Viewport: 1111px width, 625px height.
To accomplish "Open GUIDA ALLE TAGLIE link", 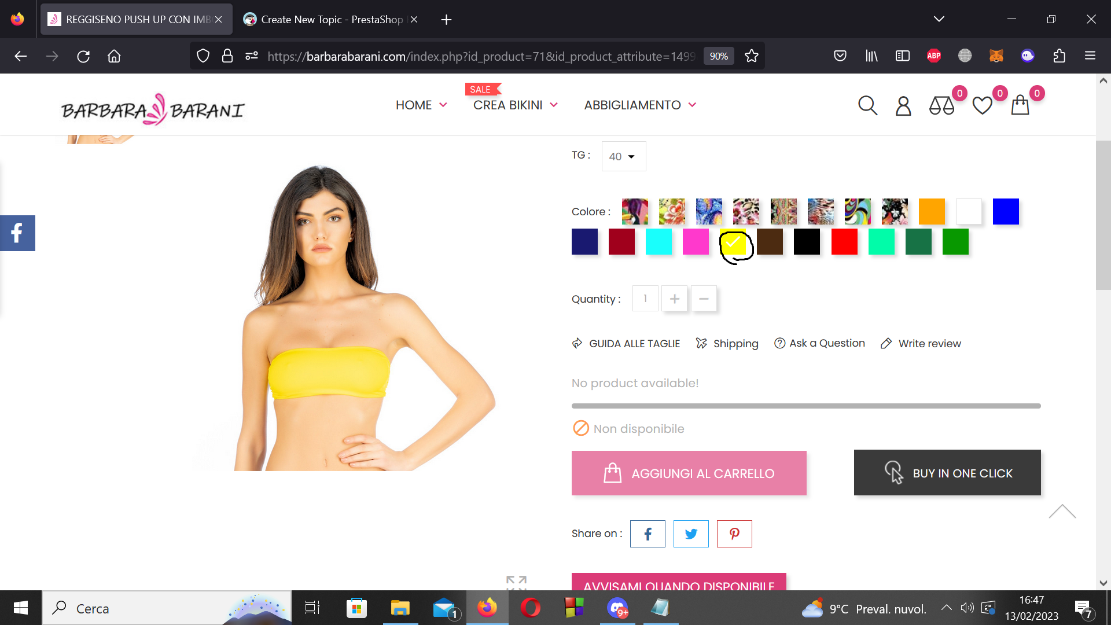I will click(x=634, y=344).
